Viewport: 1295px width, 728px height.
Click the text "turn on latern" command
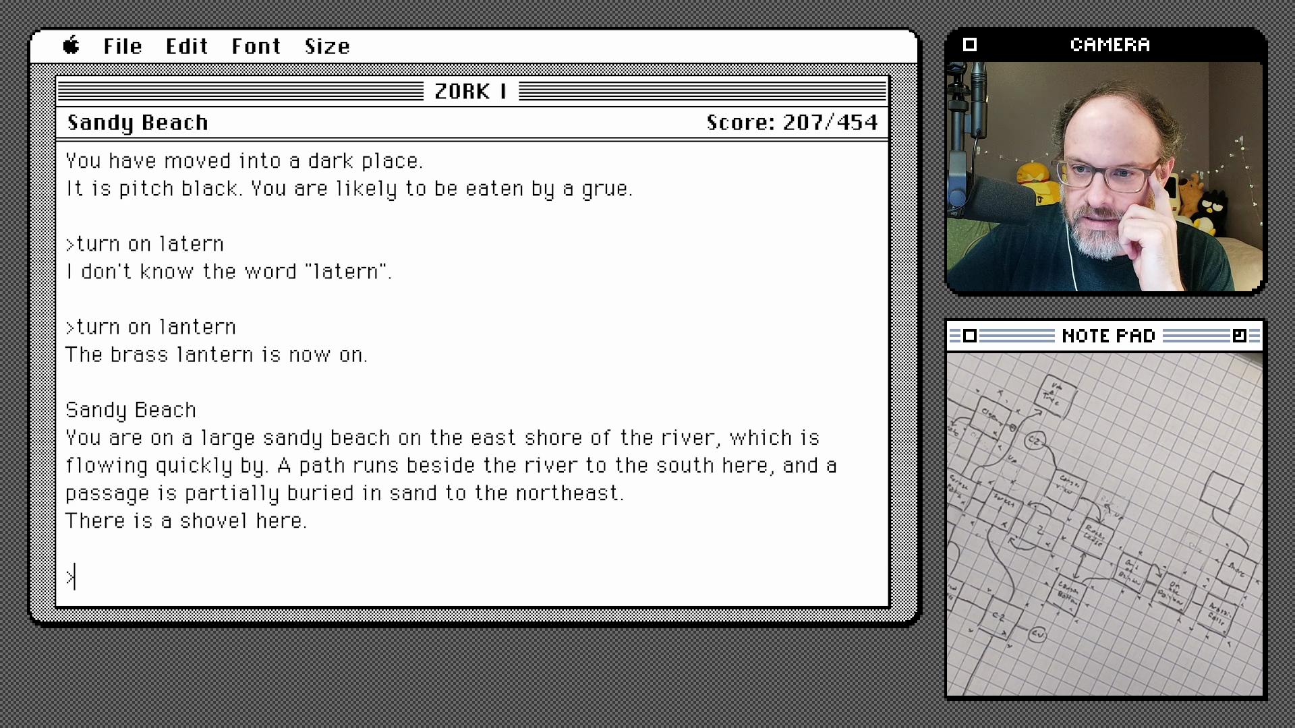tap(150, 244)
